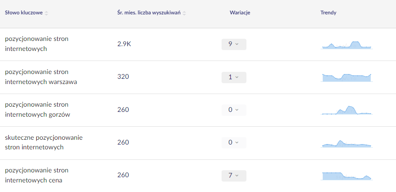Click keyword skuteczne pozycjonowanie stron internetowych
The height and width of the screenshot is (192, 396).
44,142
